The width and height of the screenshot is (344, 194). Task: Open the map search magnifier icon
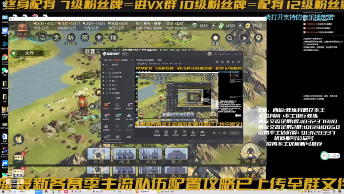coord(230,38)
